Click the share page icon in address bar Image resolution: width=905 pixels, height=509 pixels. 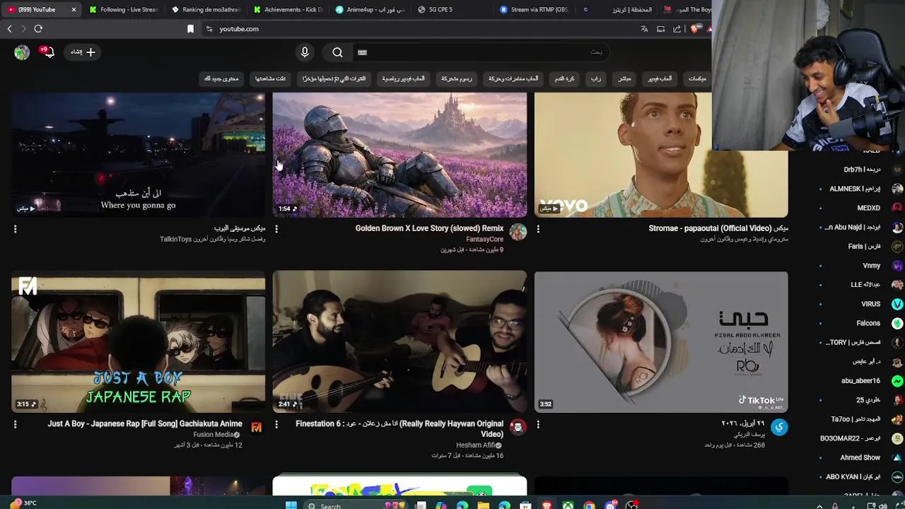click(x=677, y=29)
